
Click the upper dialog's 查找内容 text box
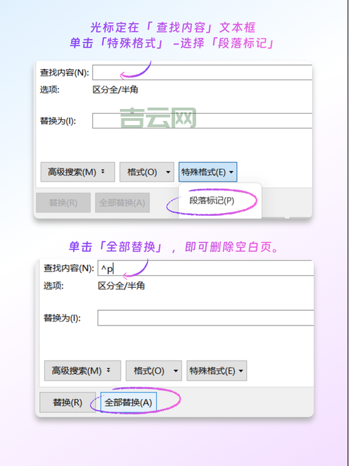click(202, 73)
